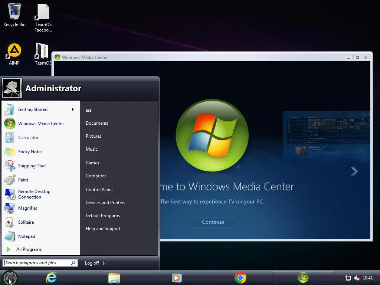The height and width of the screenshot is (285, 380).
Task: Select Solitaire label in Start menu
Action: tap(26, 222)
